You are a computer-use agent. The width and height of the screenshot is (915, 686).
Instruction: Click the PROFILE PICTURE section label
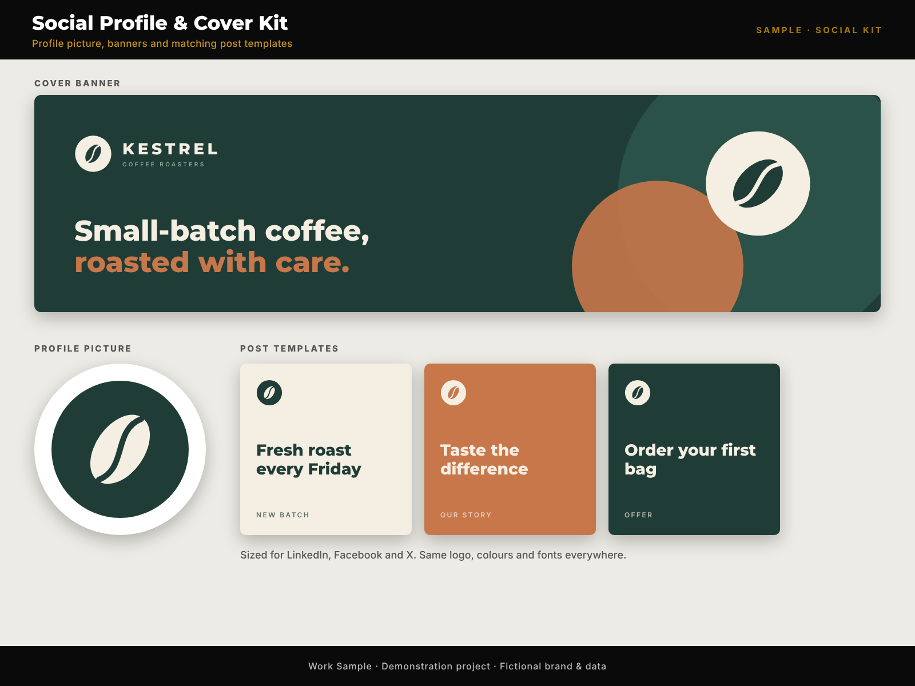[83, 349]
